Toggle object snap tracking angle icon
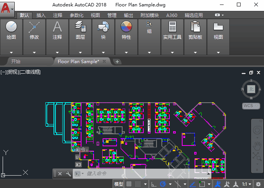 pyautogui.click(x=193, y=184)
